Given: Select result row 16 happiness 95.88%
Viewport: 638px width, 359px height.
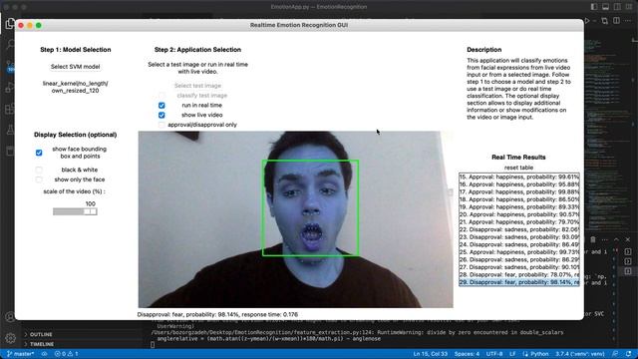Looking at the screenshot, I should tap(518, 184).
